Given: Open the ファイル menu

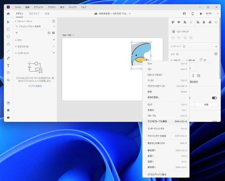Looking at the screenshot, I should (x=18, y=7).
